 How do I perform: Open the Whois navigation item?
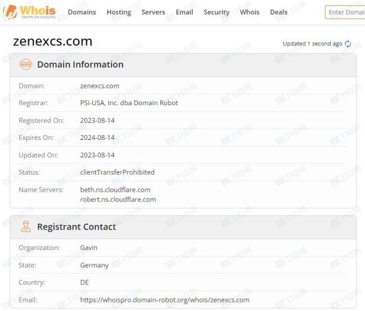coord(250,12)
